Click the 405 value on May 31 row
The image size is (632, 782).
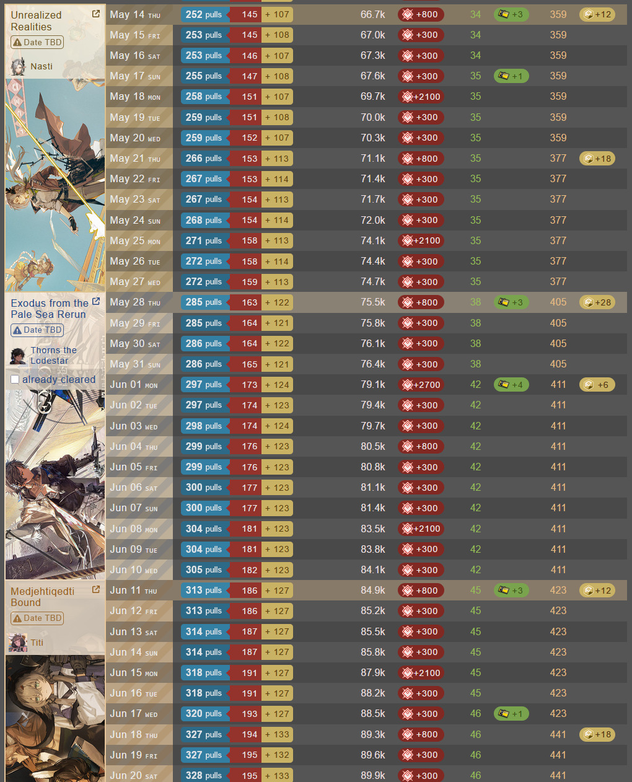558,364
